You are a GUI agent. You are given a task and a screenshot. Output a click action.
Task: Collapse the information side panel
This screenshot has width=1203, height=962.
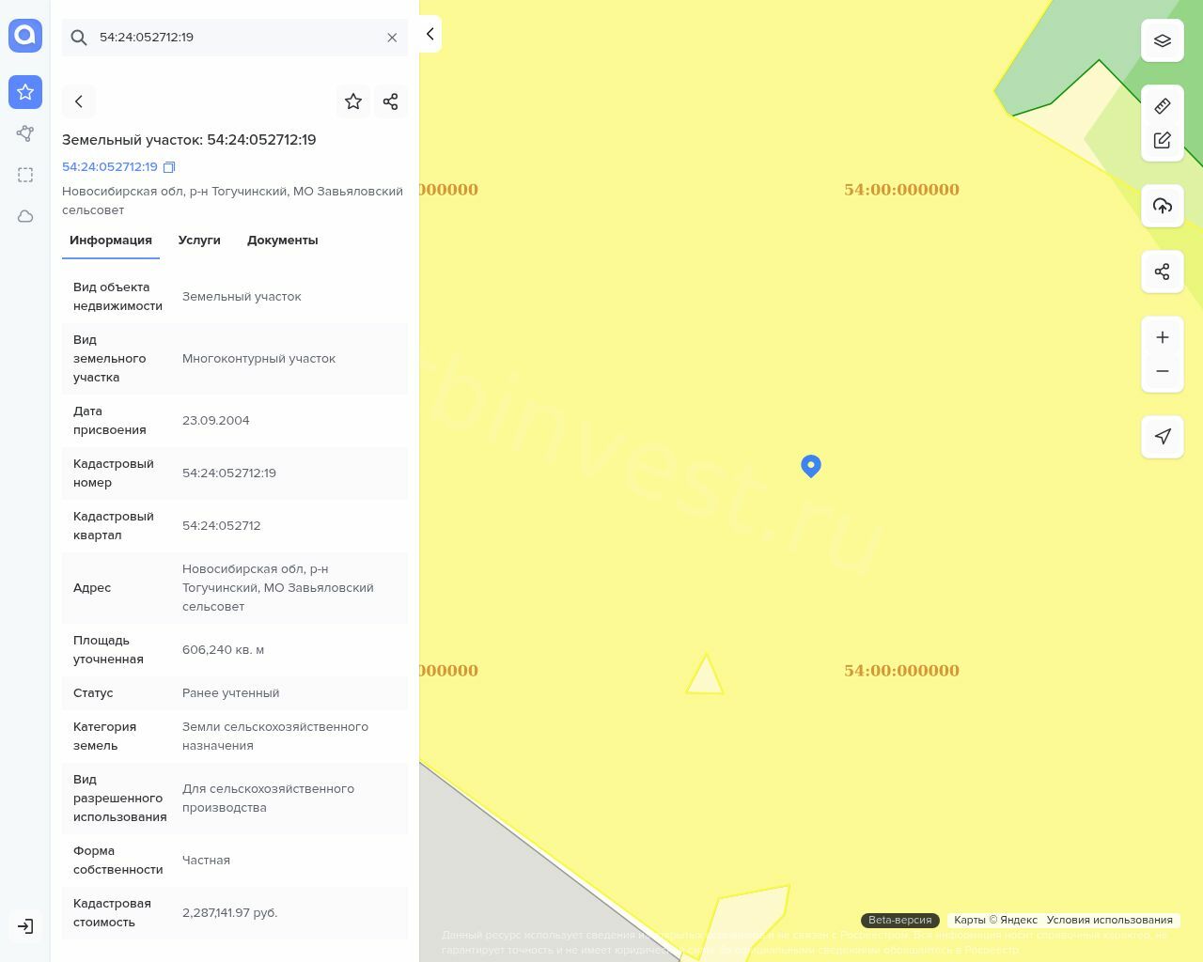coord(430,34)
